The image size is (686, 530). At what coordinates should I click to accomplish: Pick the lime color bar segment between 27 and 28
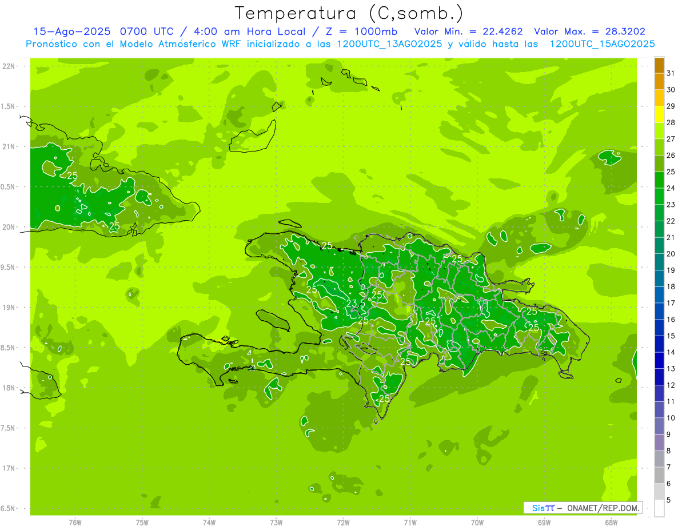tap(659, 131)
